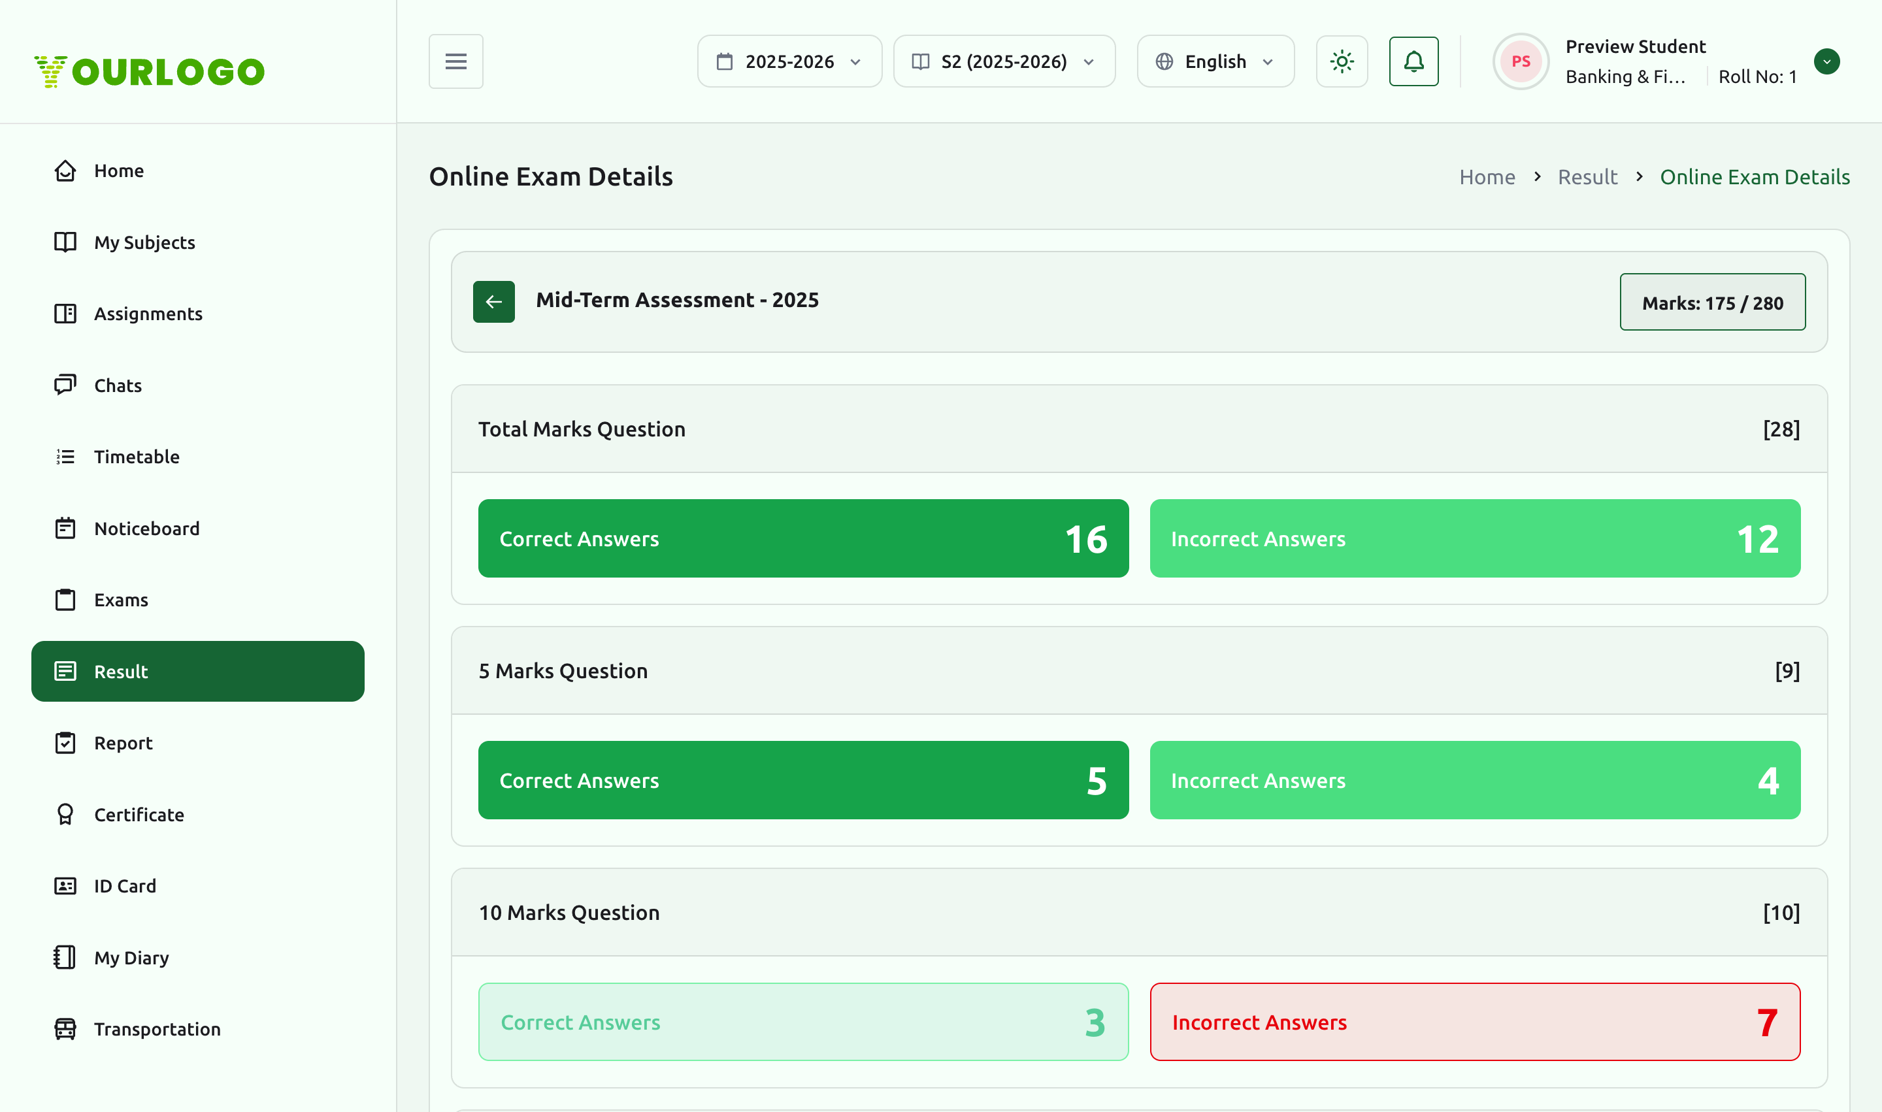The height and width of the screenshot is (1112, 1882).
Task: Open Assignments menu item
Action: (198, 314)
